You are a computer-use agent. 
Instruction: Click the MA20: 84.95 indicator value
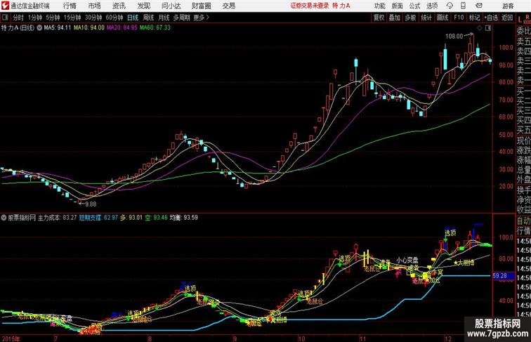122,28
